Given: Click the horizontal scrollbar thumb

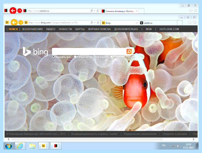Looking at the screenshot, I should pos(87,139).
